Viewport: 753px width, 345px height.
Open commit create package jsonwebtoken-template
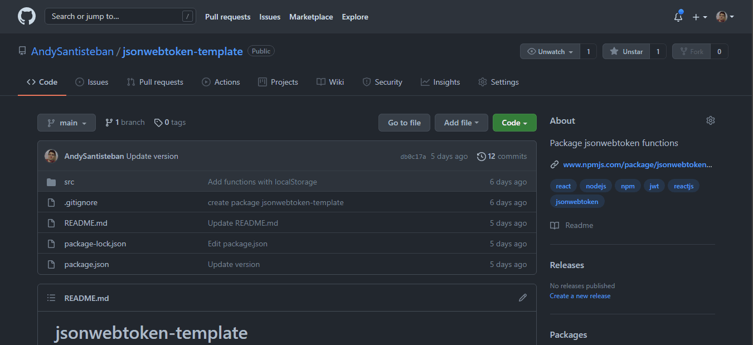point(276,202)
